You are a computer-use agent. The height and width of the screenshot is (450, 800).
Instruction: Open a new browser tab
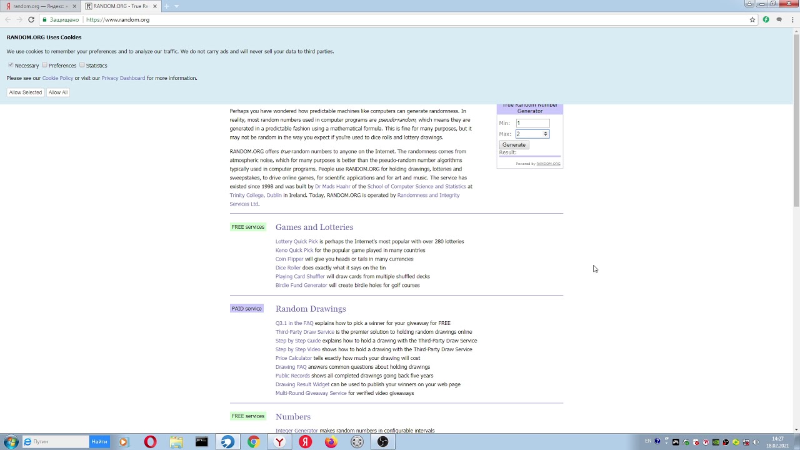pyautogui.click(x=166, y=6)
